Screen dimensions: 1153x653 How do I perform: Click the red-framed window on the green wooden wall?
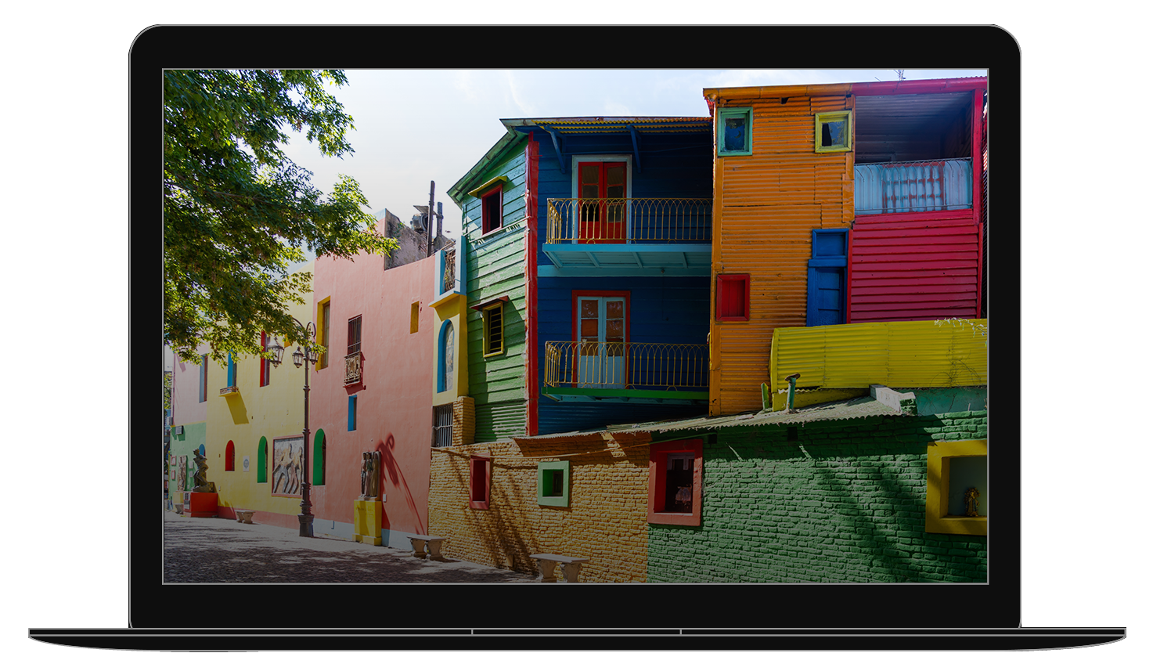pos(492,209)
